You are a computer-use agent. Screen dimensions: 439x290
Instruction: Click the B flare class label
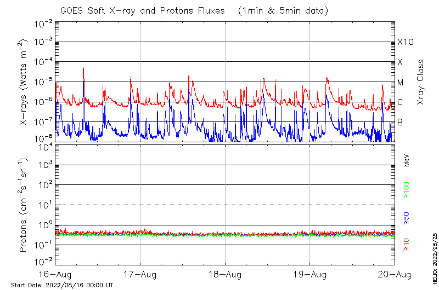tap(400, 122)
